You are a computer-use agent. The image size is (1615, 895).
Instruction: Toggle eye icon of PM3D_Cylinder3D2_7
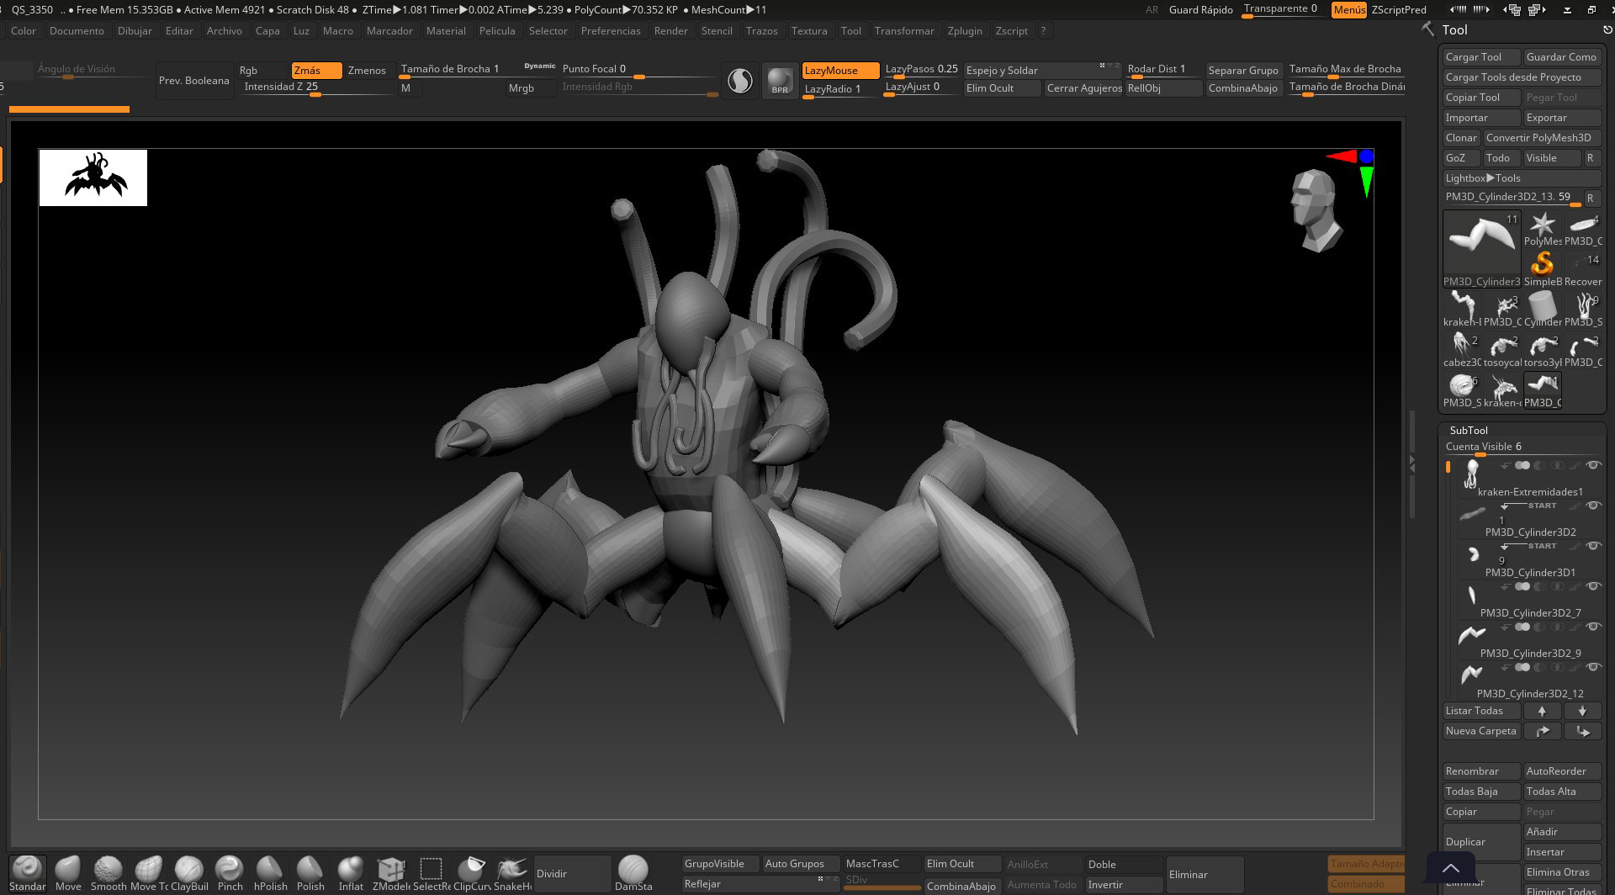point(1592,586)
